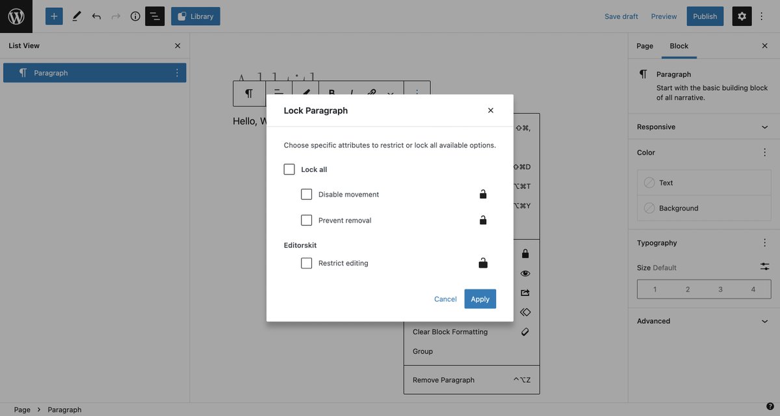Screen dimensions: 780x416
Task: Open the block inserter plus button
Action: point(54,16)
